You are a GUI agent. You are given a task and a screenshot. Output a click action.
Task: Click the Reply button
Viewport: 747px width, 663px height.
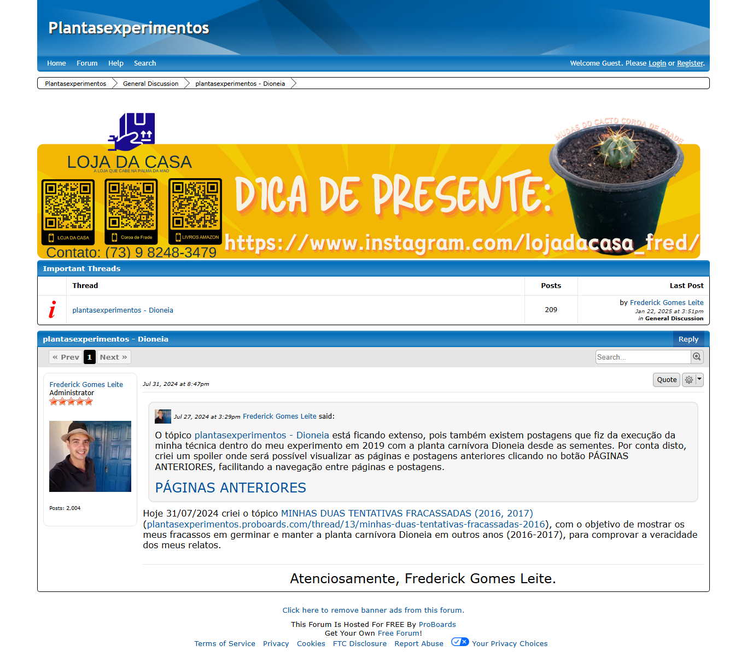[x=688, y=339]
